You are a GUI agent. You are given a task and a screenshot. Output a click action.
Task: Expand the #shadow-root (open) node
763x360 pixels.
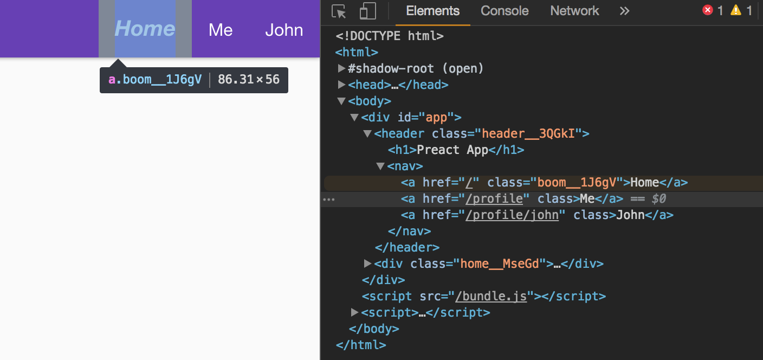(x=341, y=68)
